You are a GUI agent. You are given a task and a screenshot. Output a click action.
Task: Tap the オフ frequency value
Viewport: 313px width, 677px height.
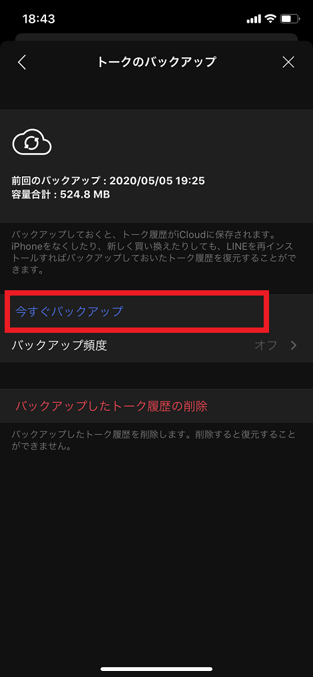(266, 345)
